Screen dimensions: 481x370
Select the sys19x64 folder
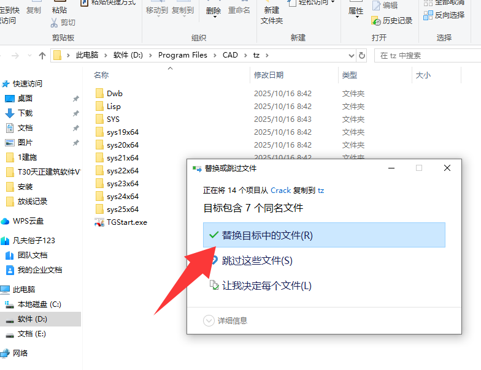[x=122, y=132]
